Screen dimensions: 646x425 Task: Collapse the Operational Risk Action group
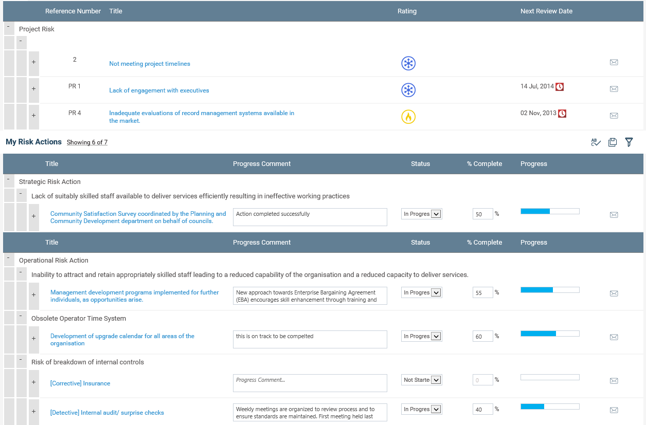[x=8, y=258]
